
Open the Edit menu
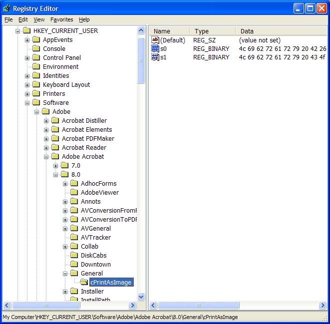pyautogui.click(x=23, y=19)
